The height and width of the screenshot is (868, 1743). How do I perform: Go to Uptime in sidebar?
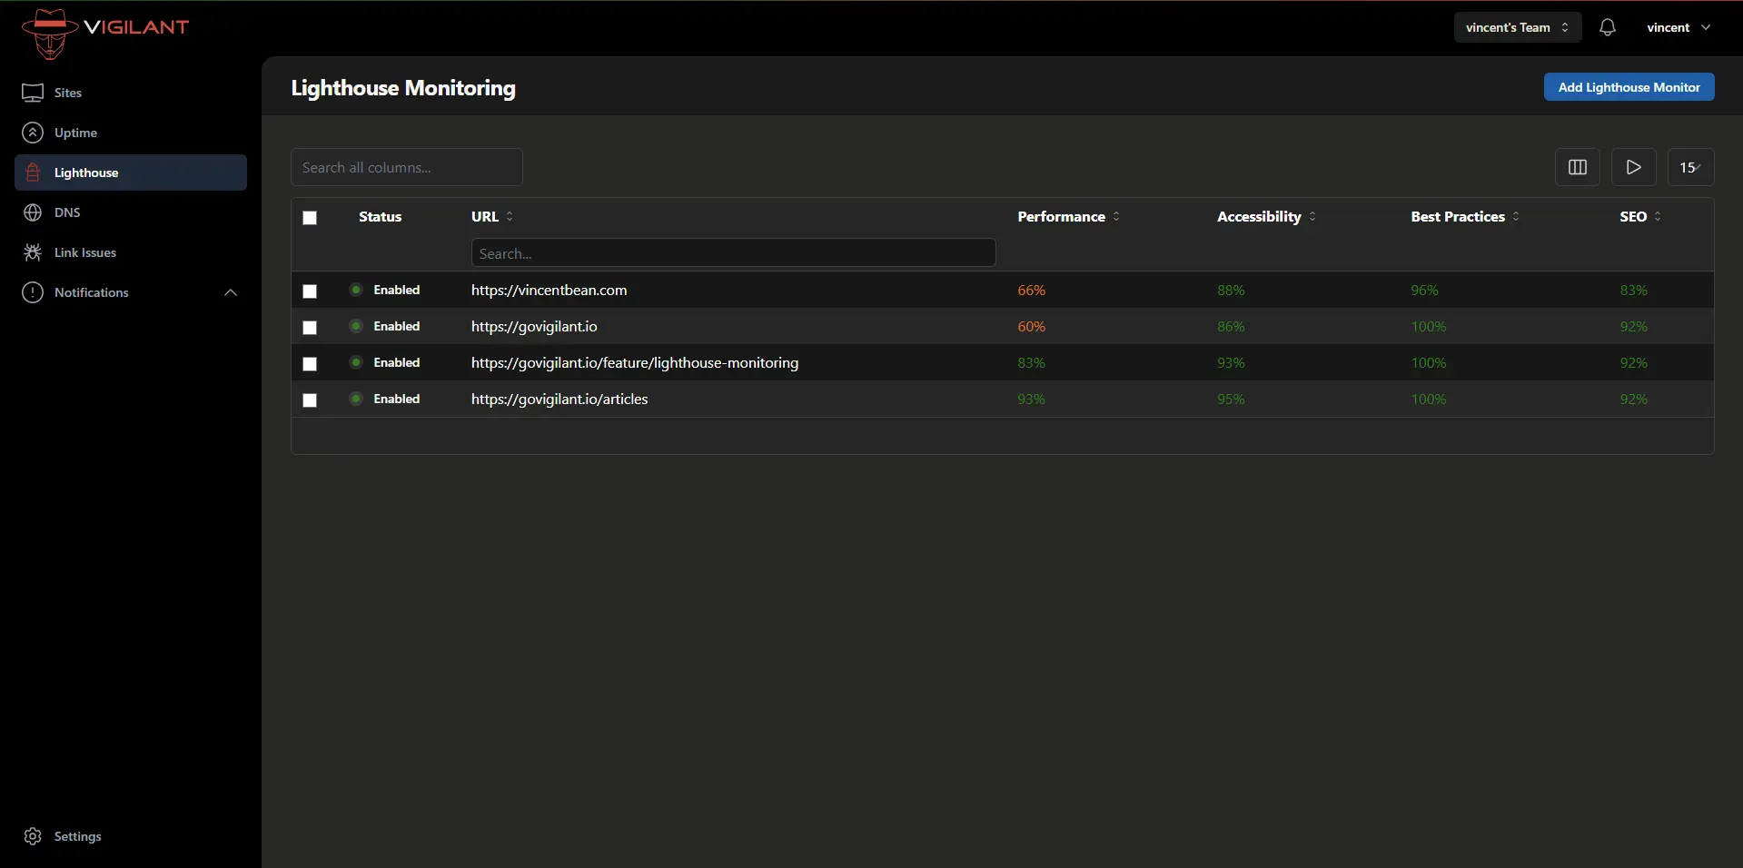click(x=131, y=133)
